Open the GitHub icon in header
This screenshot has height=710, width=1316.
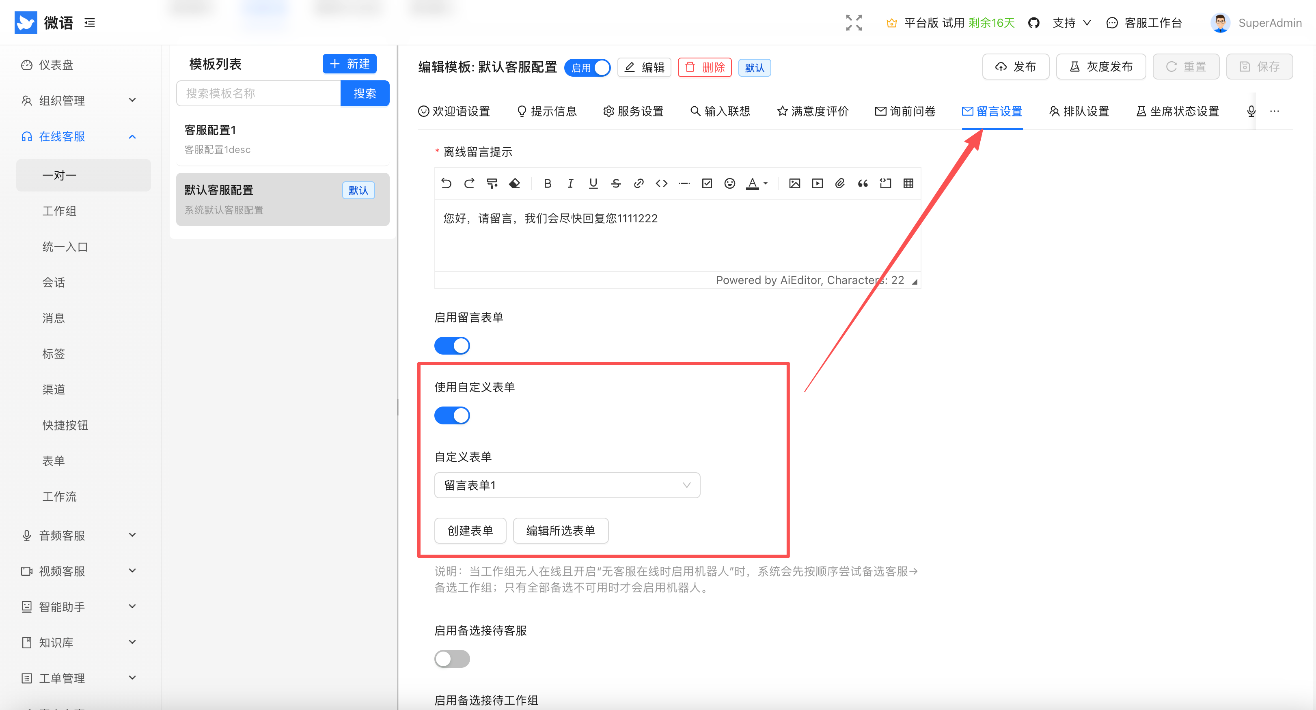[1033, 23]
